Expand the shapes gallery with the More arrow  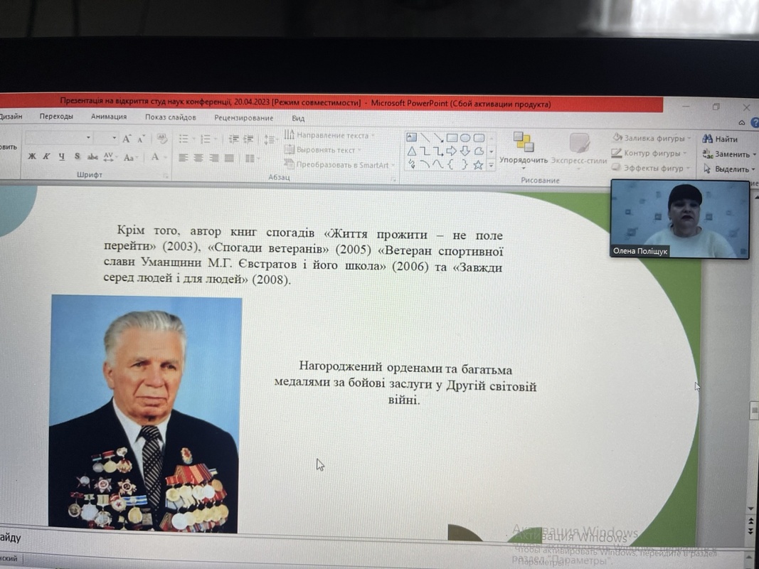coord(492,166)
